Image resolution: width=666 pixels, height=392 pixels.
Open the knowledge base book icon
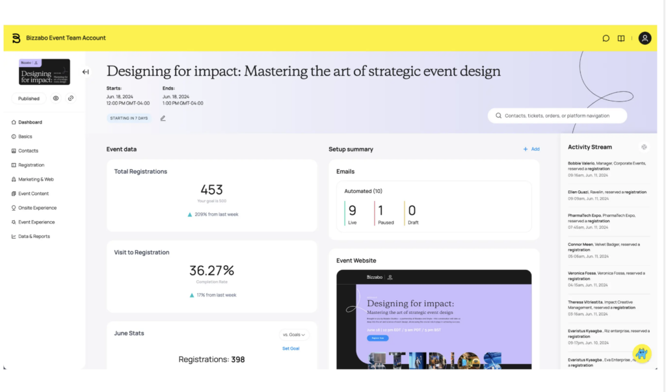pos(621,38)
